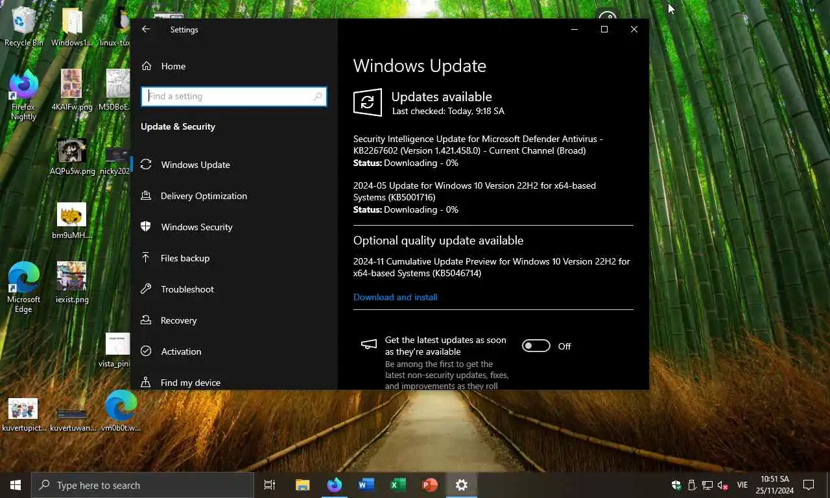830x498 pixels.
Task: Open File Explorer from taskbar
Action: 303,485
